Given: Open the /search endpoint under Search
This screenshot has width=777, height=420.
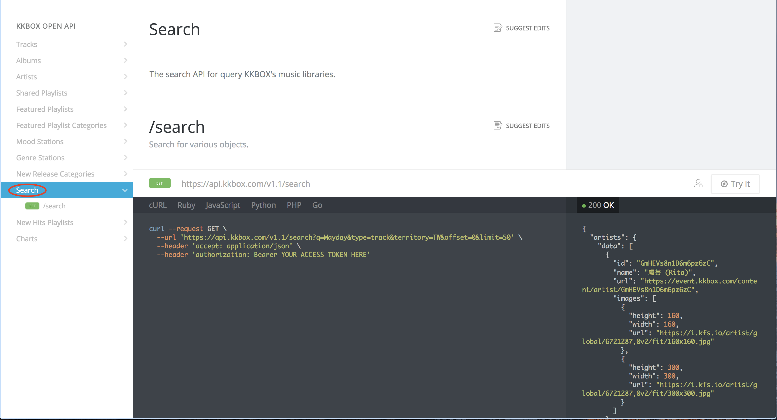Looking at the screenshot, I should pos(54,206).
